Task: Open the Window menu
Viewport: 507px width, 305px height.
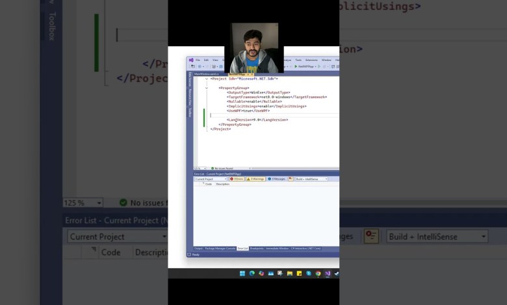Action: click(x=326, y=60)
